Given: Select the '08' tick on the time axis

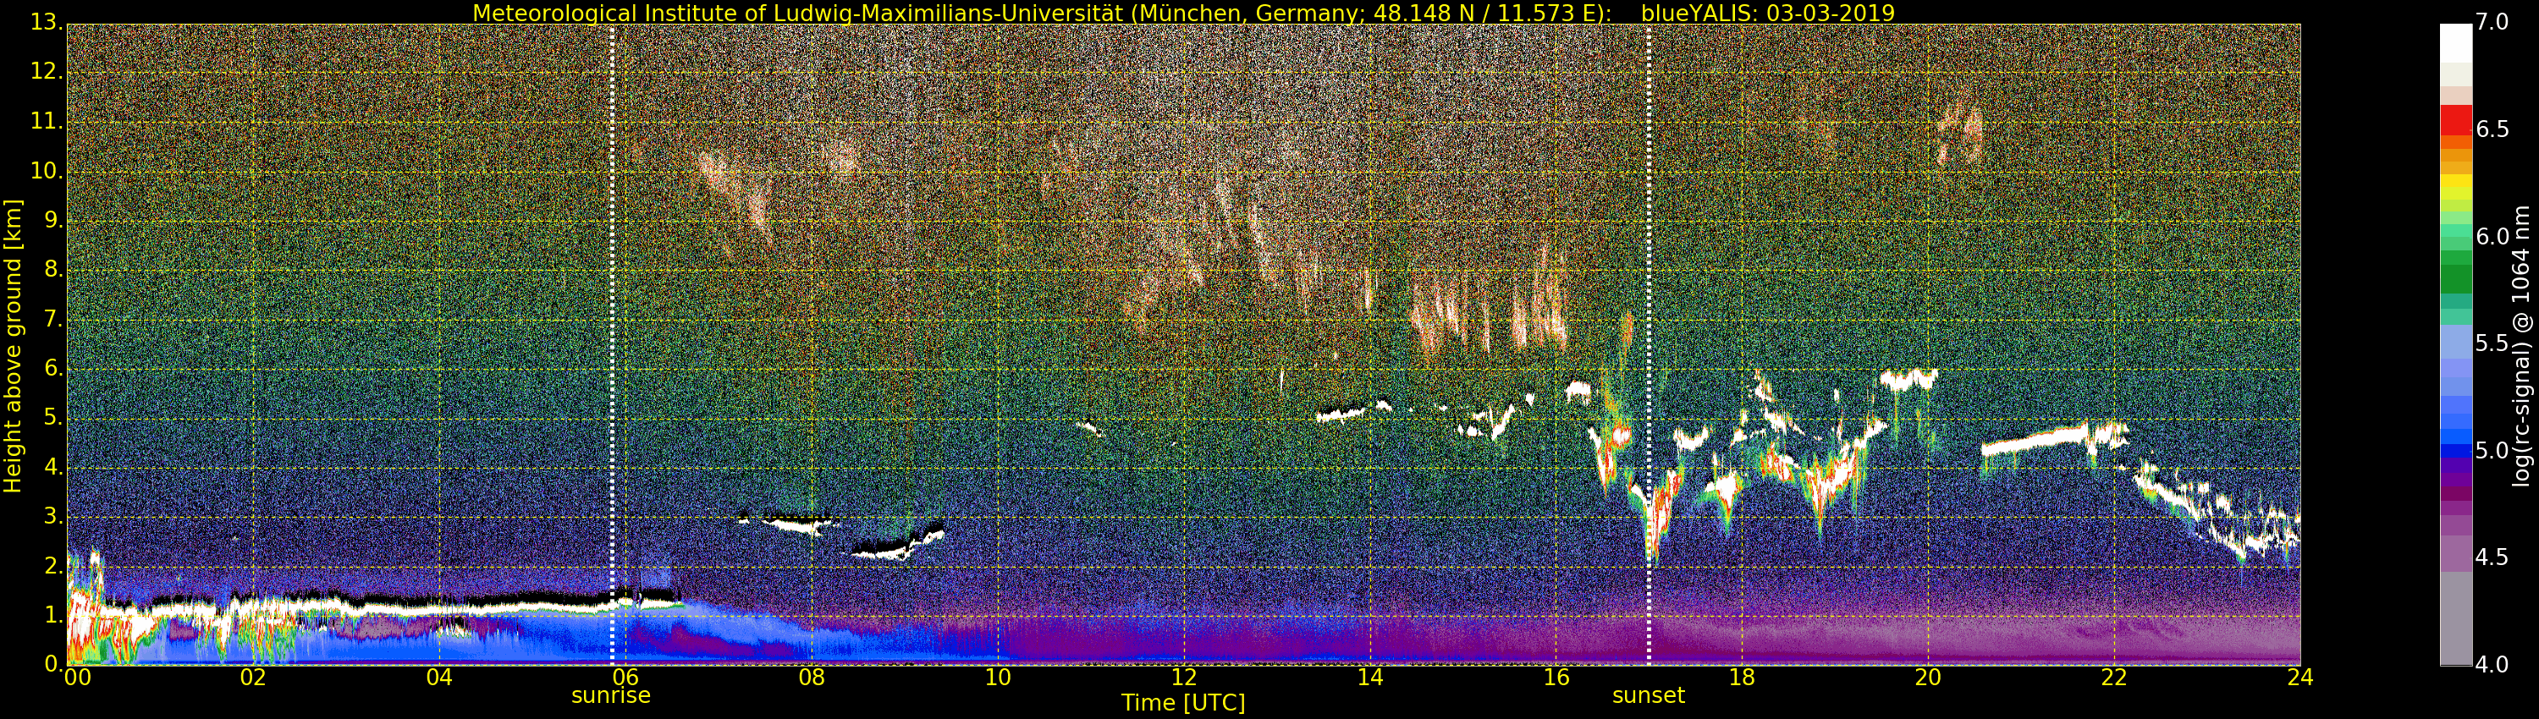Looking at the screenshot, I should click(x=811, y=678).
